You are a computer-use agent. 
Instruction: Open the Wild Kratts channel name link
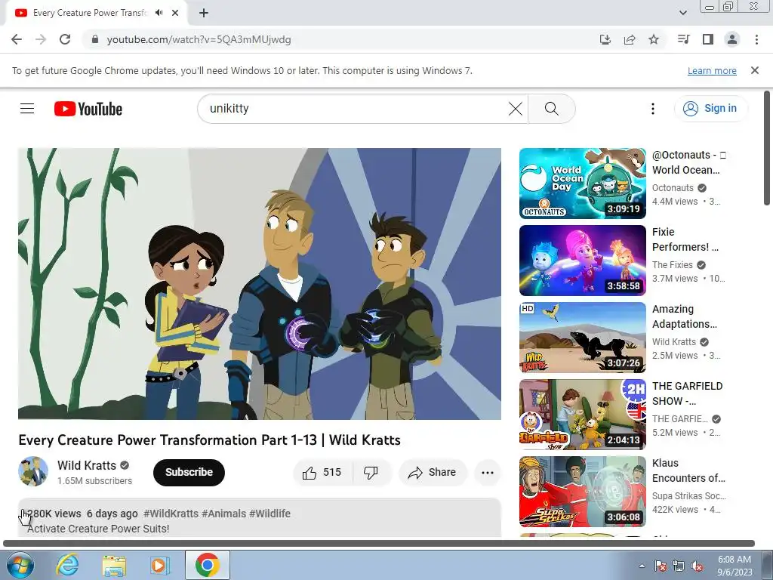87,465
